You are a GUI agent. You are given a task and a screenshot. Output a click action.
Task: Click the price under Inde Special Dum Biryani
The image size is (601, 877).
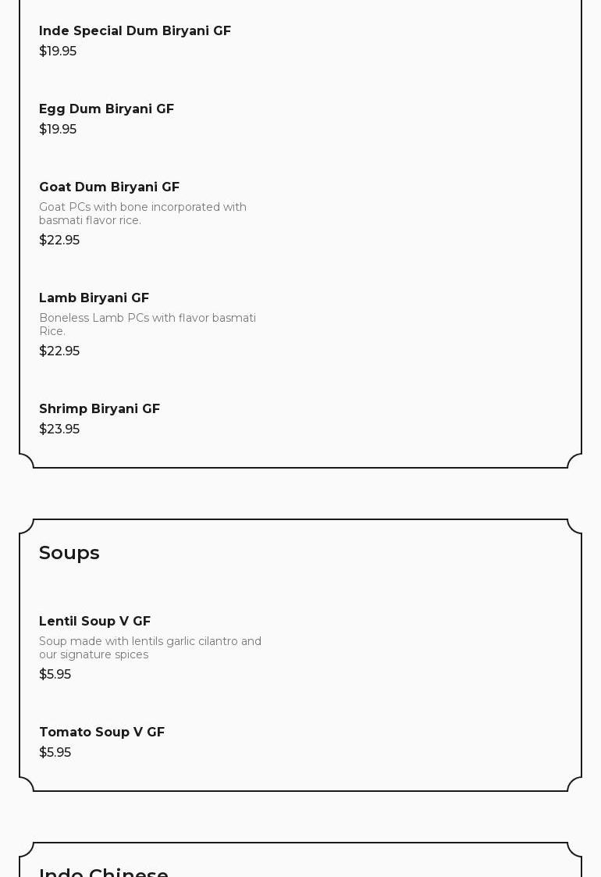point(58,52)
